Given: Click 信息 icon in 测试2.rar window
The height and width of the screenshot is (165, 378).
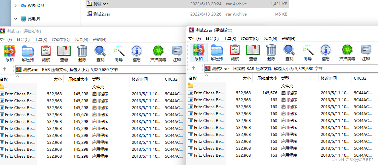Looking at the screenshot, I should 326,53.
